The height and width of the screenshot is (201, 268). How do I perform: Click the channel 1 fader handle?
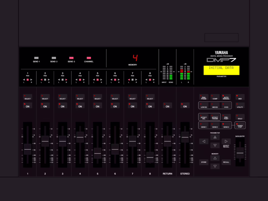coord(27,149)
